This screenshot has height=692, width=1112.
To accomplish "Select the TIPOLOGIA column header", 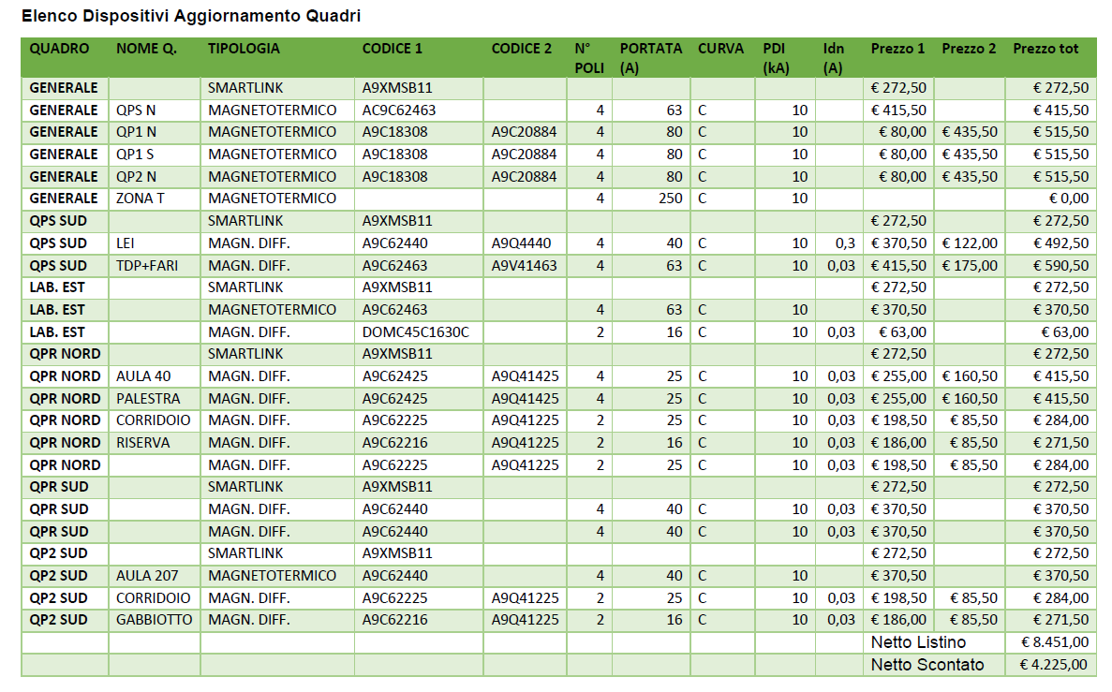I will click(x=244, y=49).
